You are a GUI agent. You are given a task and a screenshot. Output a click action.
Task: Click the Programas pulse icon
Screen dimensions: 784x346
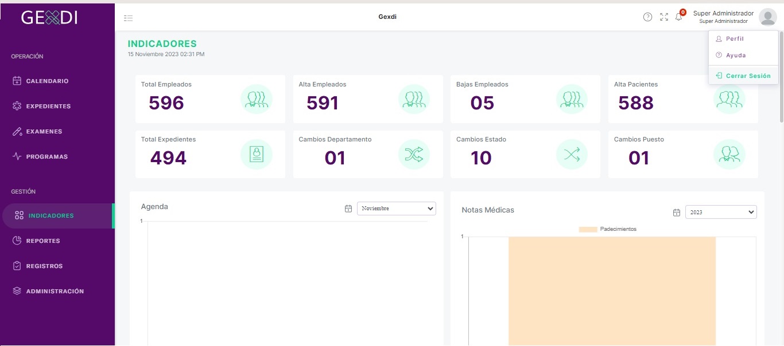point(17,156)
